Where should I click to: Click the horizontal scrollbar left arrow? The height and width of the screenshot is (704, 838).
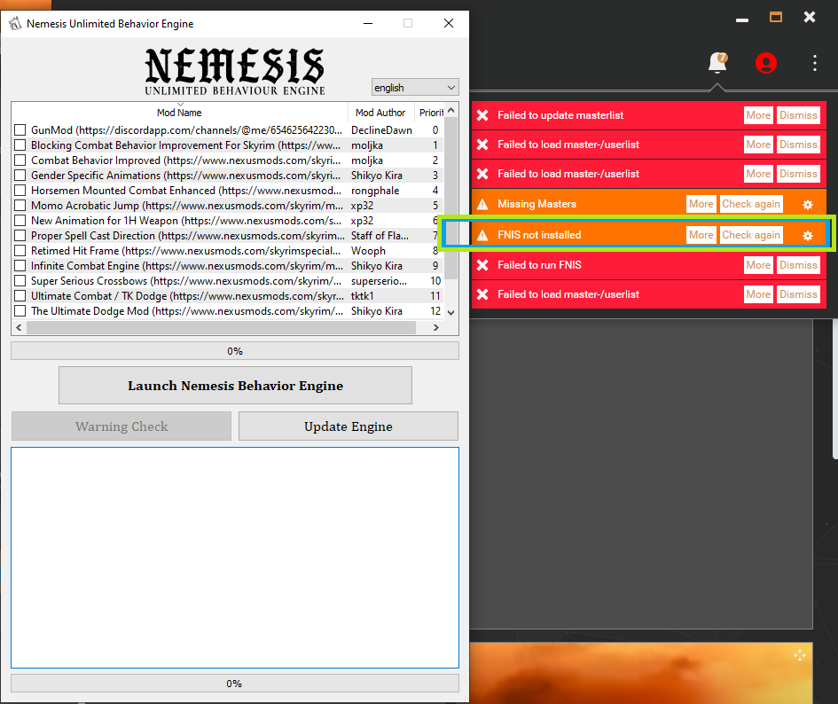click(x=19, y=328)
